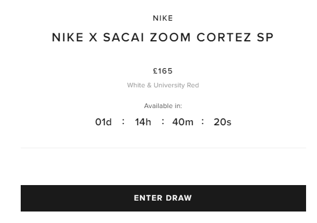Image resolution: width=317 pixels, height=223 pixels.
Task: Select the White & University Red colourway text
Action: pyautogui.click(x=163, y=85)
